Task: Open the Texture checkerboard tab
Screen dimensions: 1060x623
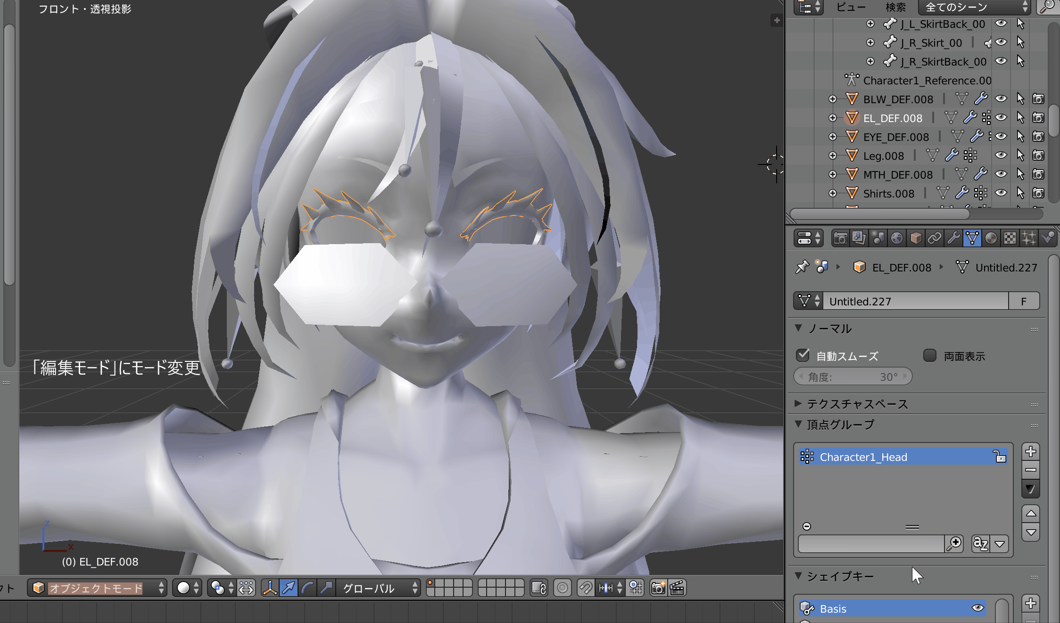Action: [1010, 238]
